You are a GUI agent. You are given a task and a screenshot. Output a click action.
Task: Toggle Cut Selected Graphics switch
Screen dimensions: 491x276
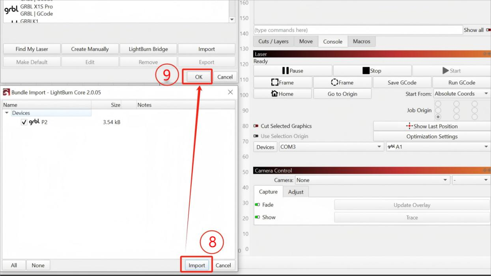(256, 126)
